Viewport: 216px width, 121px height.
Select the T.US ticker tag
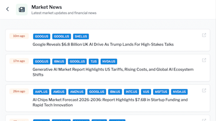point(94,62)
